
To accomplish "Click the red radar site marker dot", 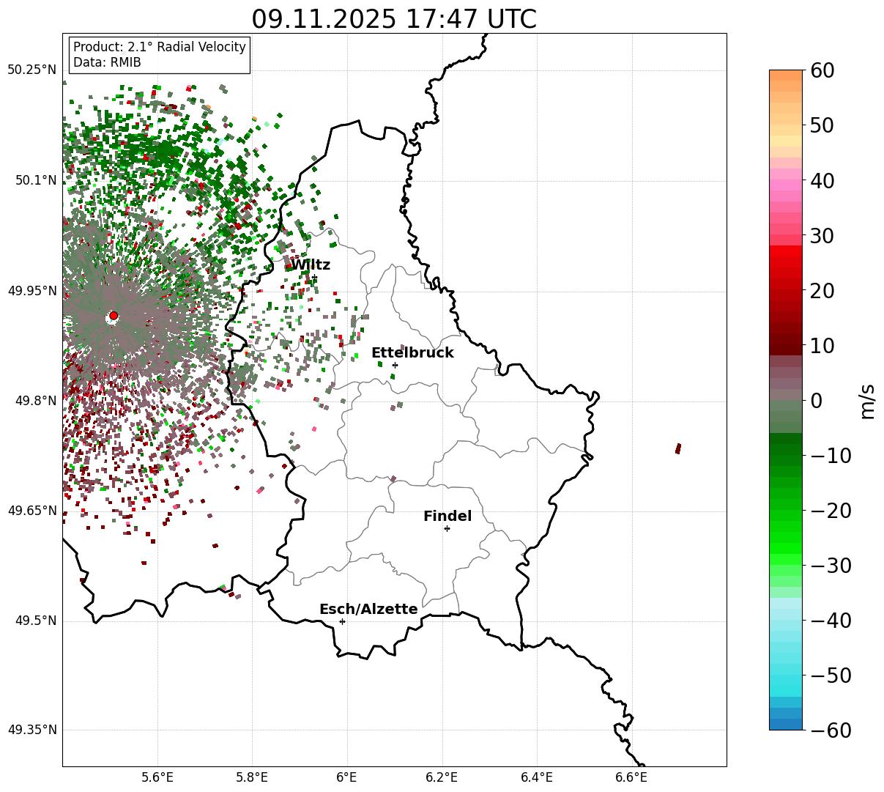I will (x=114, y=316).
